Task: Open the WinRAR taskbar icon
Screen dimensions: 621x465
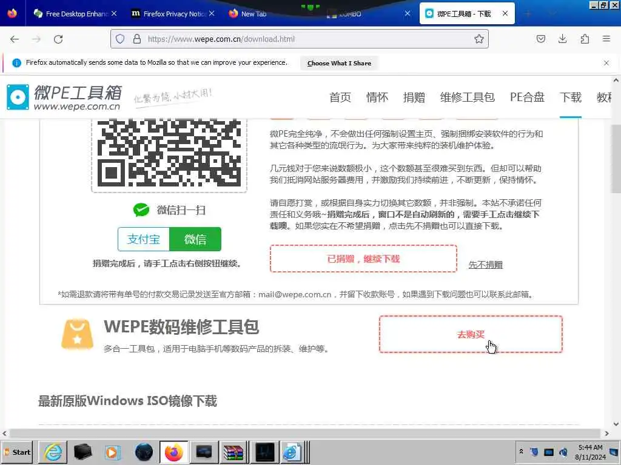Action: [233, 452]
